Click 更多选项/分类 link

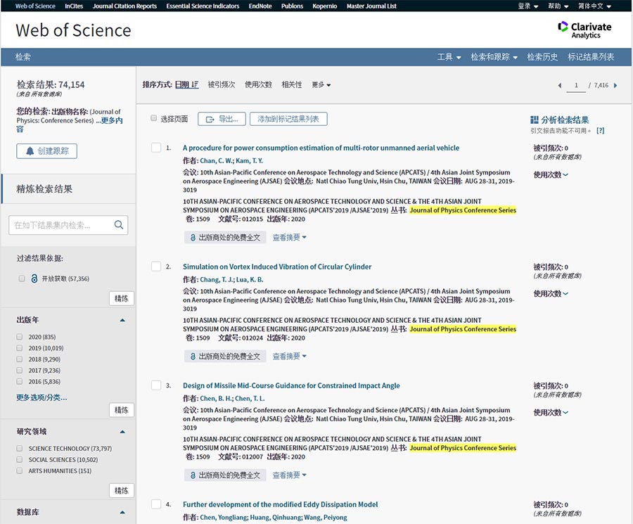click(41, 397)
